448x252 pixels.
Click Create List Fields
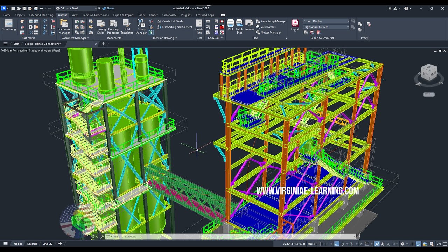point(170,21)
